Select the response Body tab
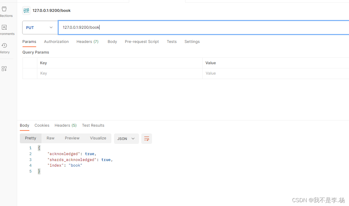349x206 pixels. tap(25, 125)
